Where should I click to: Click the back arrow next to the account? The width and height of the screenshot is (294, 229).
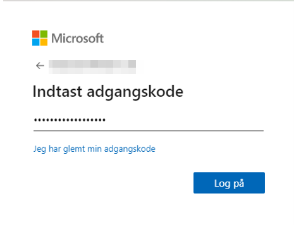[x=40, y=66]
